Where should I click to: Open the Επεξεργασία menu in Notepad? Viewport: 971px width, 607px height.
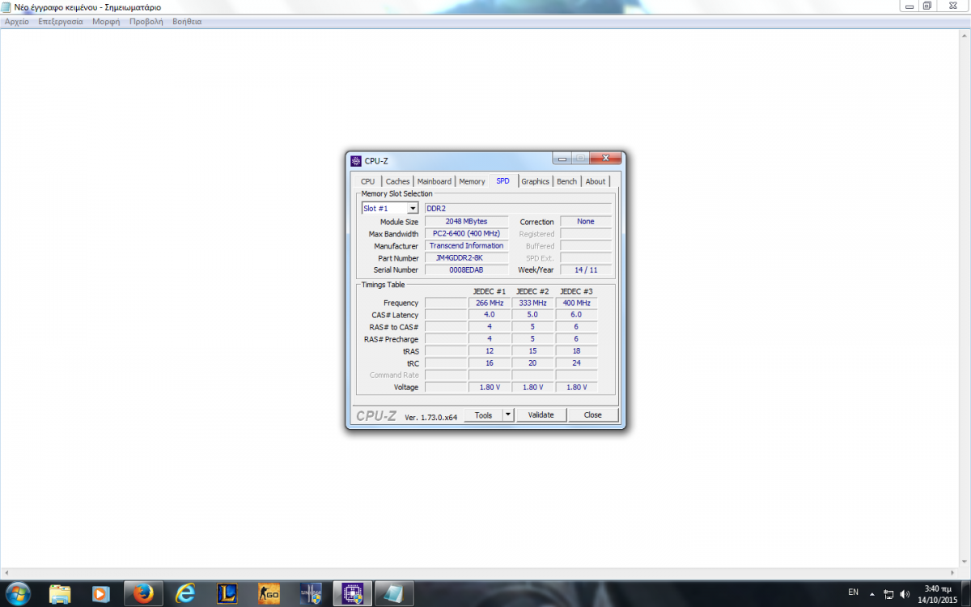coord(61,22)
